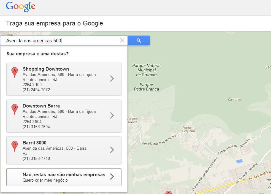This screenshot has height=194, width=271.
Task: Click phone number (21) 3153-7740
Action: pos(36,159)
